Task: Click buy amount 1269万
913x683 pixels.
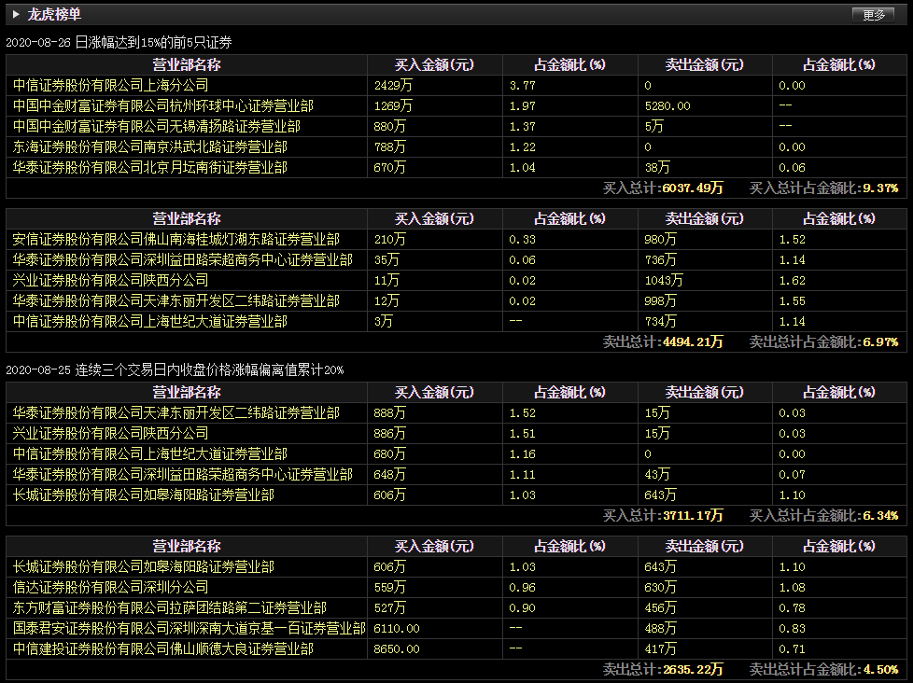Action: 393,105
